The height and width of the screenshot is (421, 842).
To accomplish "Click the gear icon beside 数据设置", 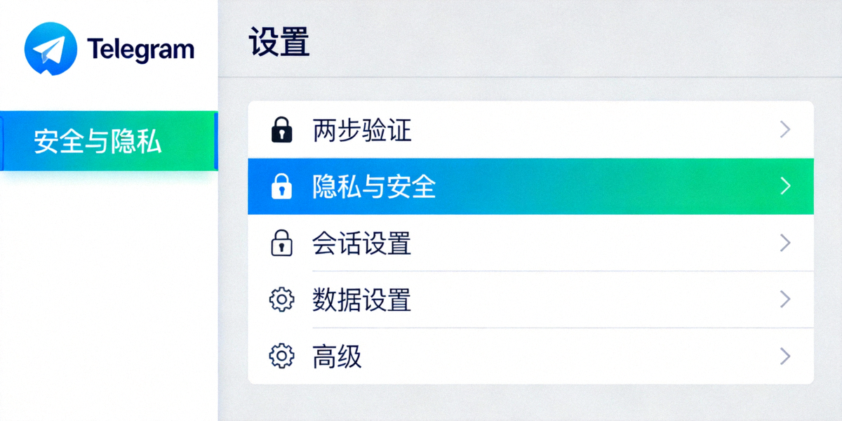I will tap(281, 300).
